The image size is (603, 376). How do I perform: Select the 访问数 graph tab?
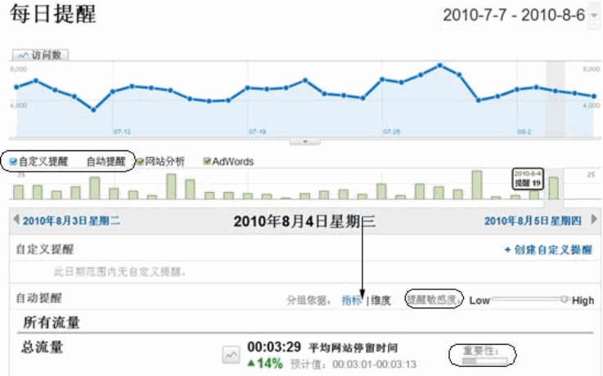click(x=41, y=56)
